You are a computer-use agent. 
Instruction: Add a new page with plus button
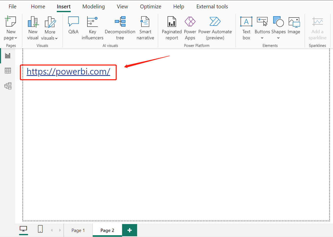129,230
